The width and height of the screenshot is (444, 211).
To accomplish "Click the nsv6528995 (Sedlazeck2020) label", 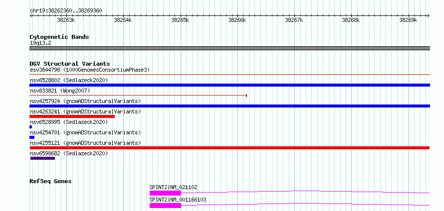I will tap(69, 122).
